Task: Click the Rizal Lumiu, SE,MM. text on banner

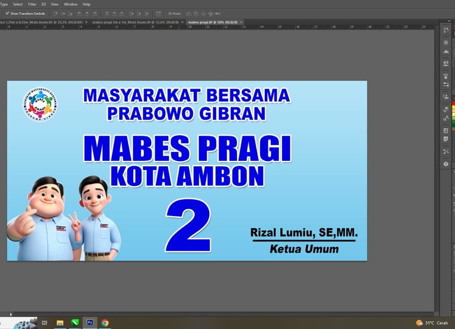Action: tap(304, 233)
